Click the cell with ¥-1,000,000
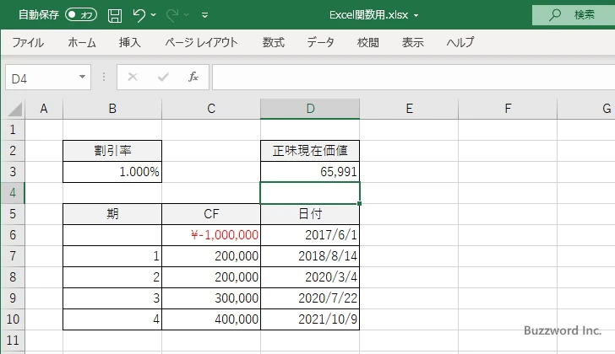The height and width of the screenshot is (354, 615). pos(211,235)
